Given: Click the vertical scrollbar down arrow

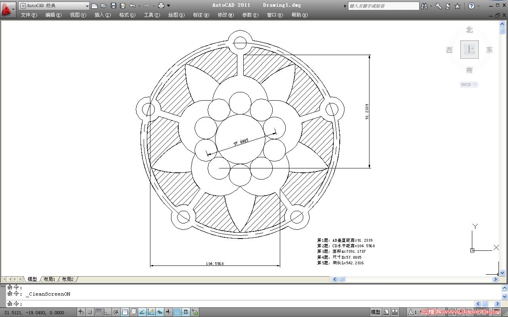Looking at the screenshot, I should click(x=502, y=273).
